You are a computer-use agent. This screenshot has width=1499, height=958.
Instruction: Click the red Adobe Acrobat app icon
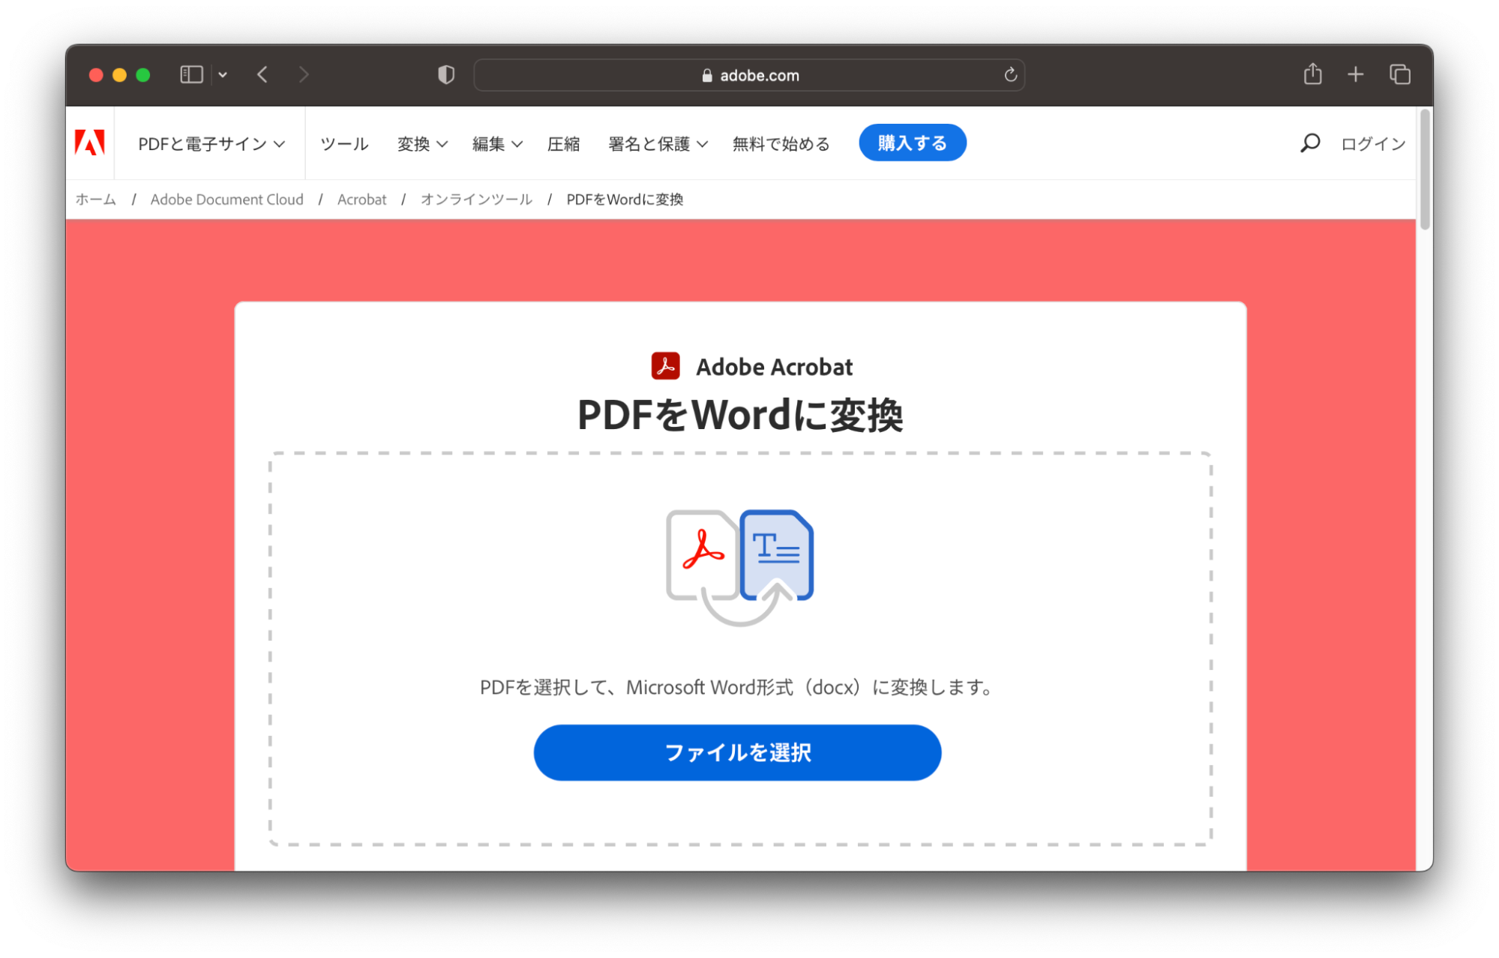(665, 366)
